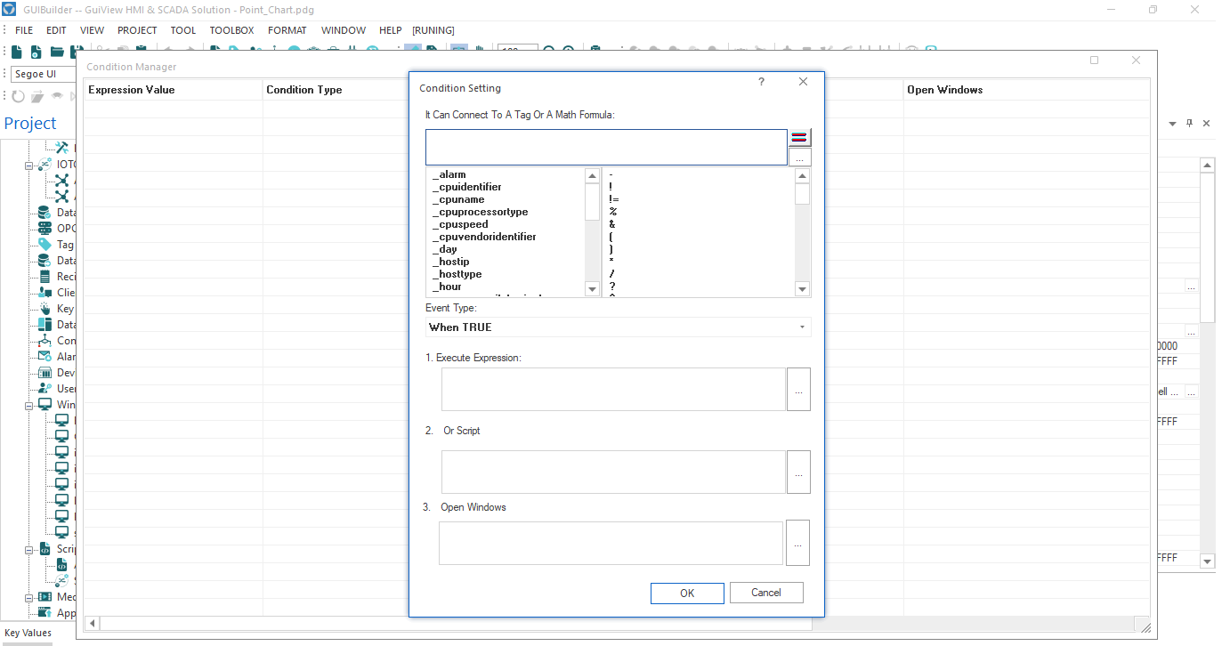This screenshot has height=646, width=1230.
Task: Click the help question mark in Condition Setting
Action: pyautogui.click(x=761, y=82)
